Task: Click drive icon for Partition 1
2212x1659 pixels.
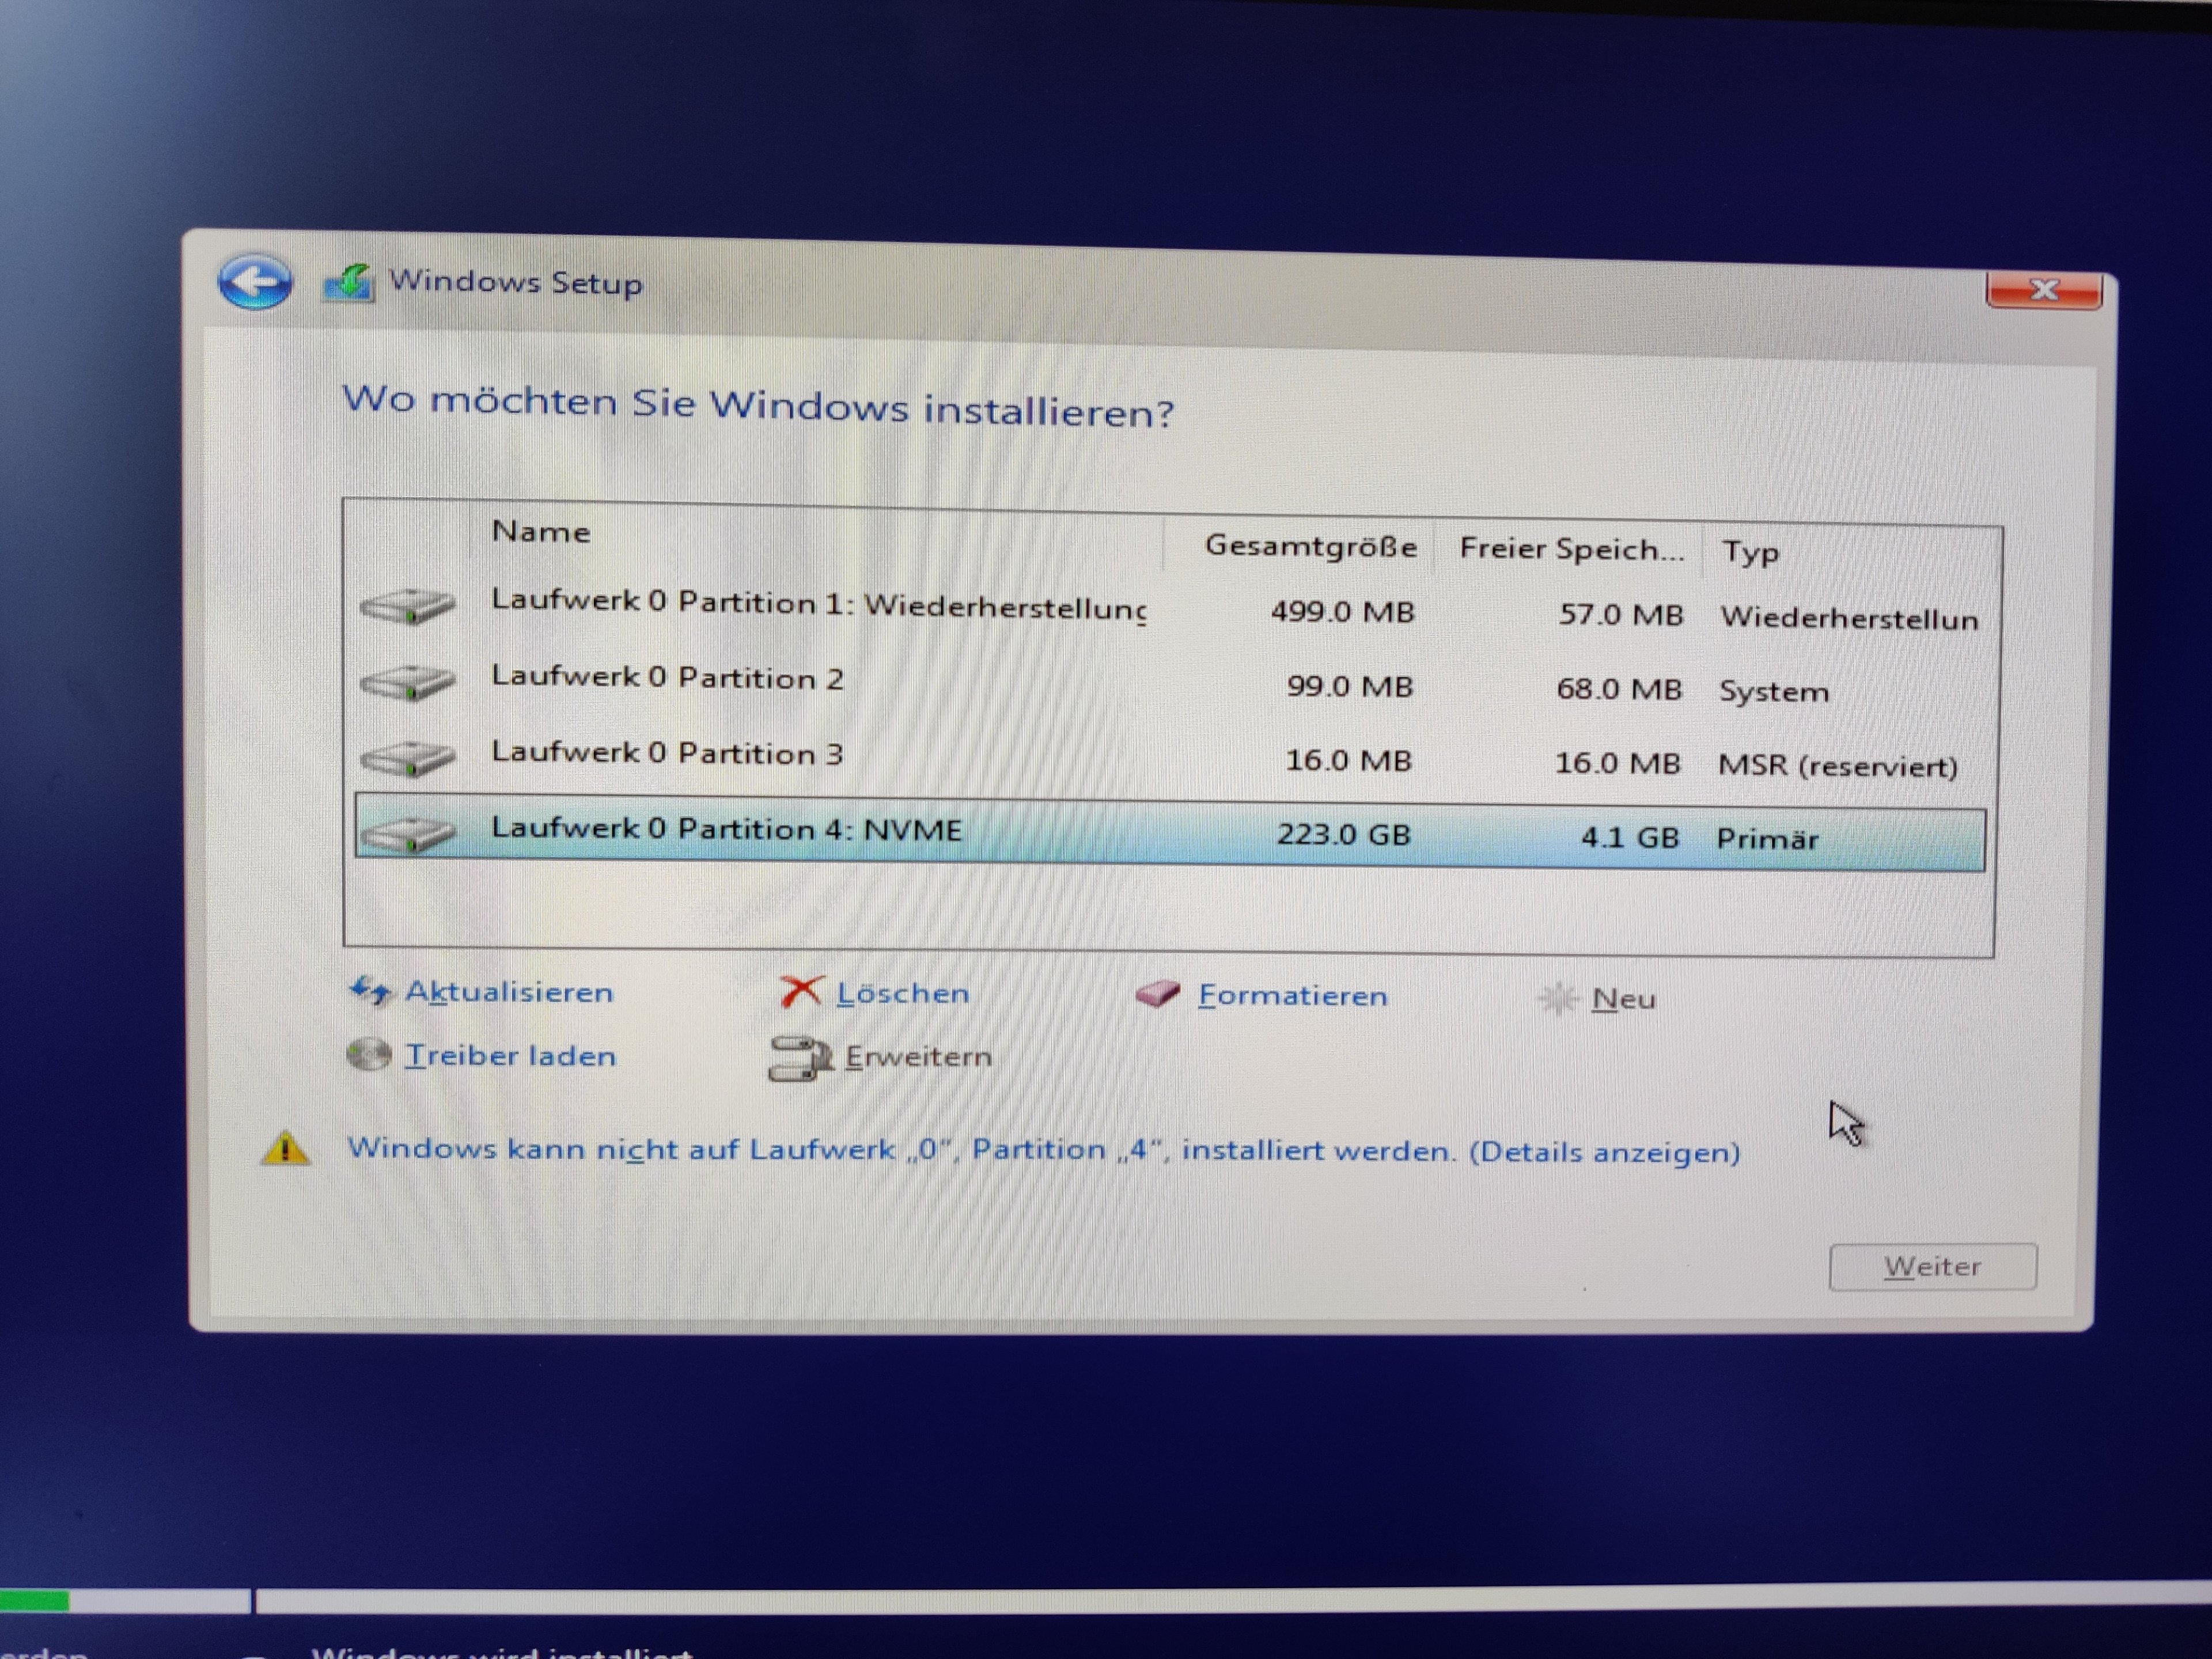Action: [407, 606]
